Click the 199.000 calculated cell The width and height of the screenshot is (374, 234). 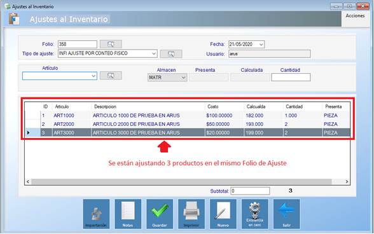pyautogui.click(x=263, y=133)
